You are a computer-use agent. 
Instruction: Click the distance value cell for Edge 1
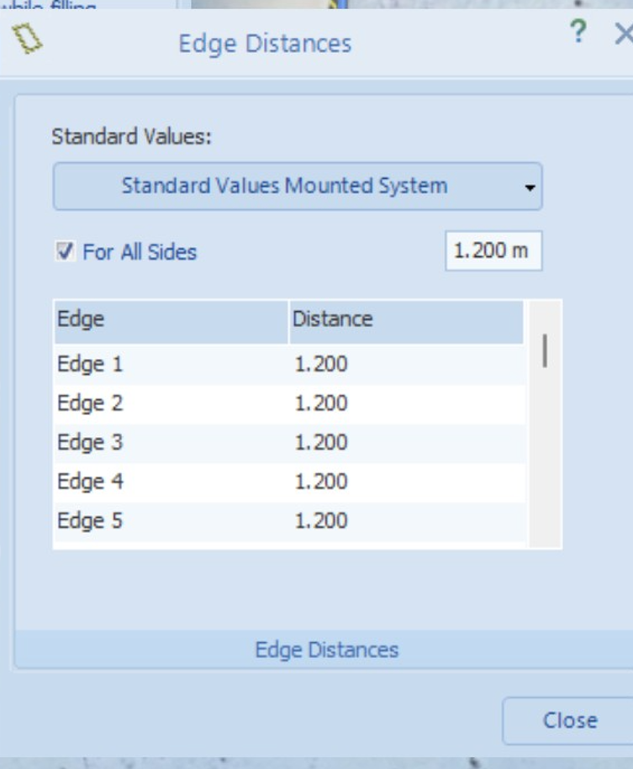coord(321,365)
